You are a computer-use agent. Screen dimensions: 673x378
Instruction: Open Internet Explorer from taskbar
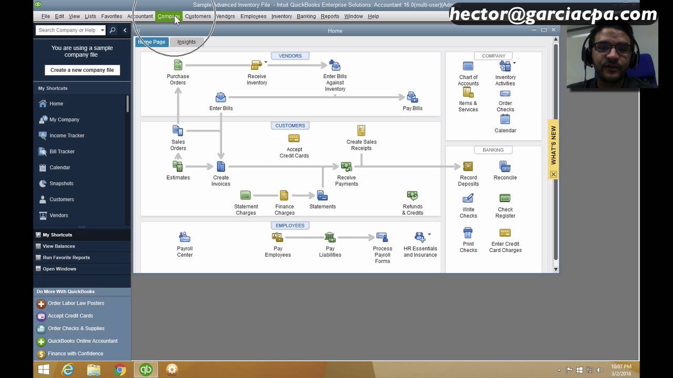click(x=68, y=370)
